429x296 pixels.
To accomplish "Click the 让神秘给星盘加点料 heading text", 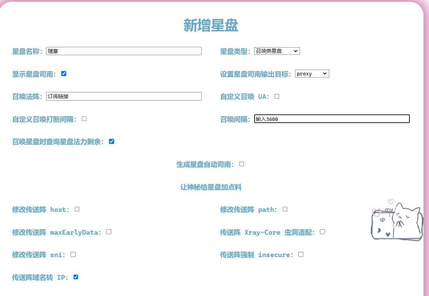I will click(x=211, y=187).
